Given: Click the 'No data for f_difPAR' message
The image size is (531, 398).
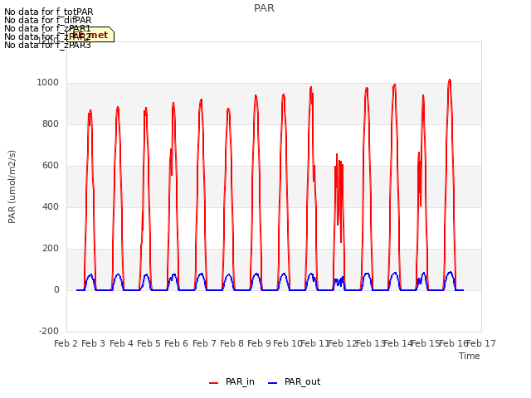Looking at the screenshot, I should click(x=48, y=20).
